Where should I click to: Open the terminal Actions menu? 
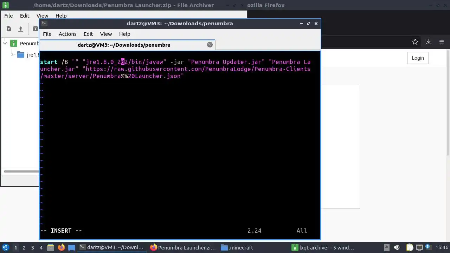click(x=67, y=34)
